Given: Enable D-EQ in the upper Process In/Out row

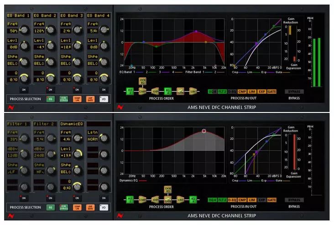Looking at the screenshot, I should 232,92.
